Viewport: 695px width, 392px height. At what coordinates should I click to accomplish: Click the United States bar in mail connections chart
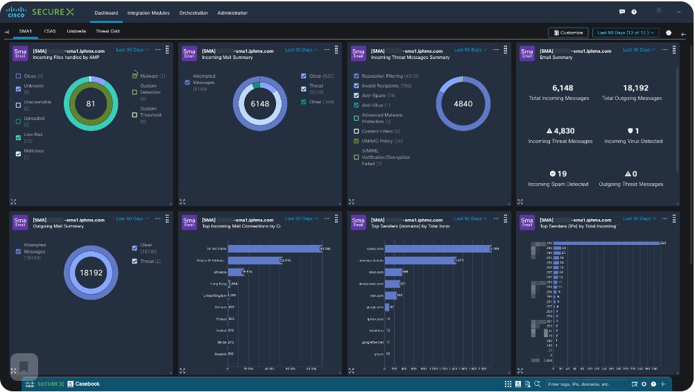(275, 249)
